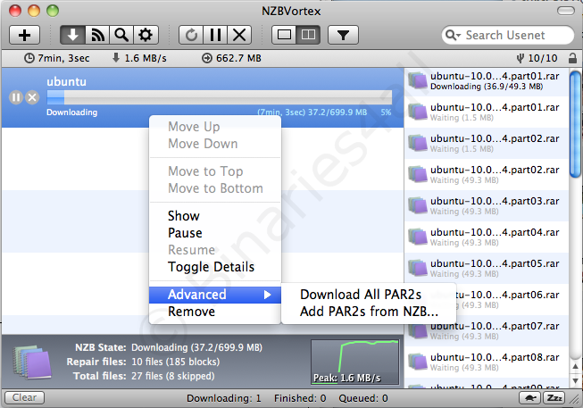583x408 pixels.
Task: Open the Downloads view arrow icon
Action: click(73, 36)
